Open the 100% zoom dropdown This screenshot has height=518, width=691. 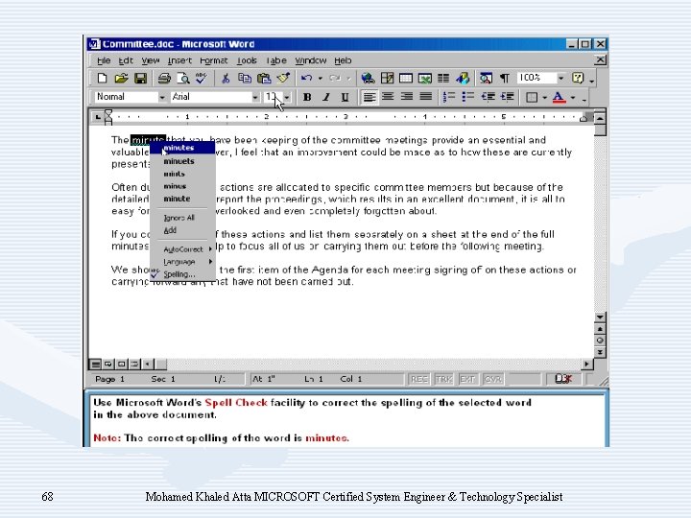coord(560,79)
